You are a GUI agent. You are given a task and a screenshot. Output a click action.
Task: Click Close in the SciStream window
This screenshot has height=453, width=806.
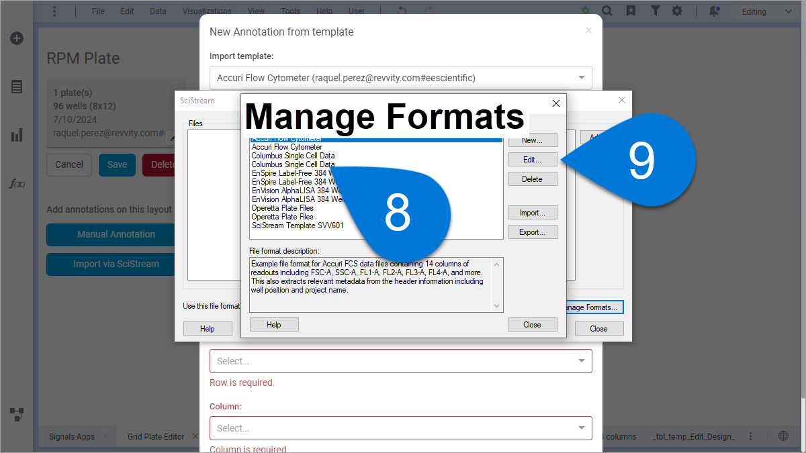click(598, 329)
